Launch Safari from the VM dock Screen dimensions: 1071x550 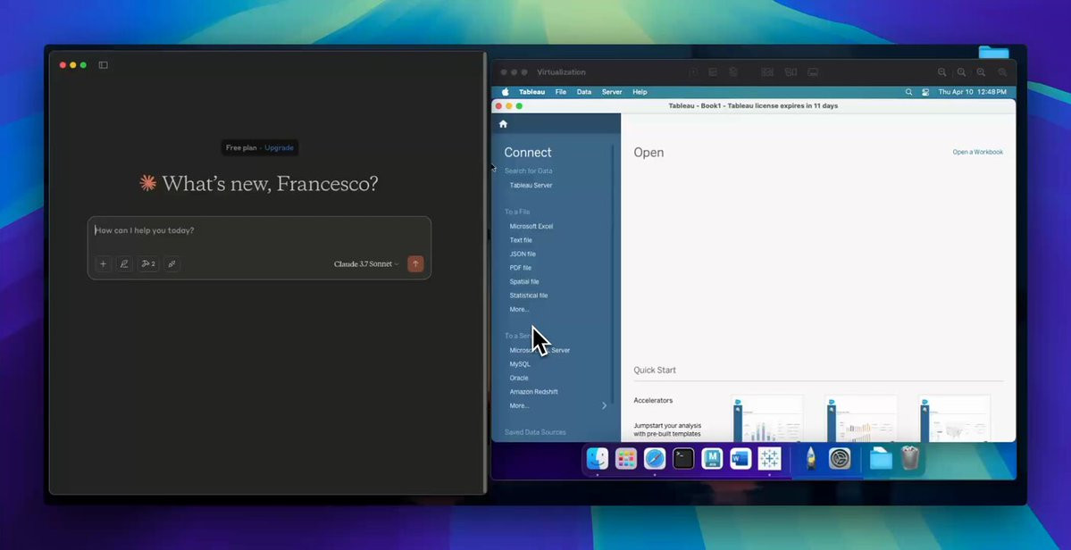click(x=655, y=459)
